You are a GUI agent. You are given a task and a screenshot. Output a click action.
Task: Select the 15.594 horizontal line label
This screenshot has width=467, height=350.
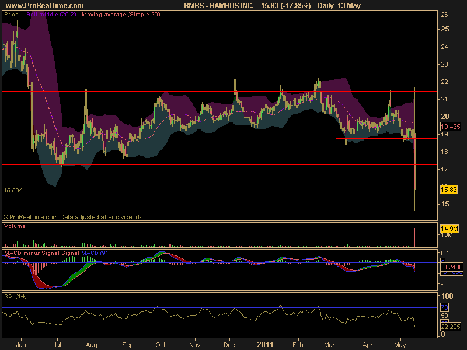click(x=13, y=191)
